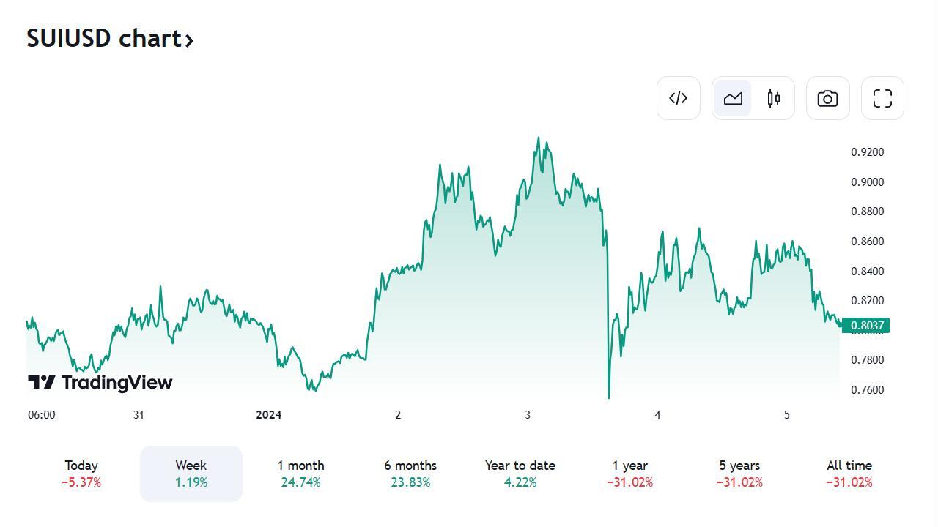Choose the Year to date range
Screen dimensions: 938x527
click(x=520, y=474)
